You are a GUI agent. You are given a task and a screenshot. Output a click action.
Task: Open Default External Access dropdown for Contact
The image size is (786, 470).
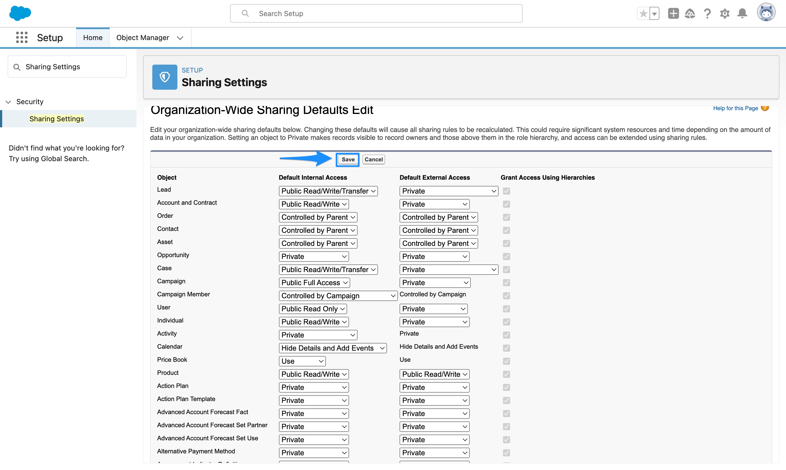point(438,230)
